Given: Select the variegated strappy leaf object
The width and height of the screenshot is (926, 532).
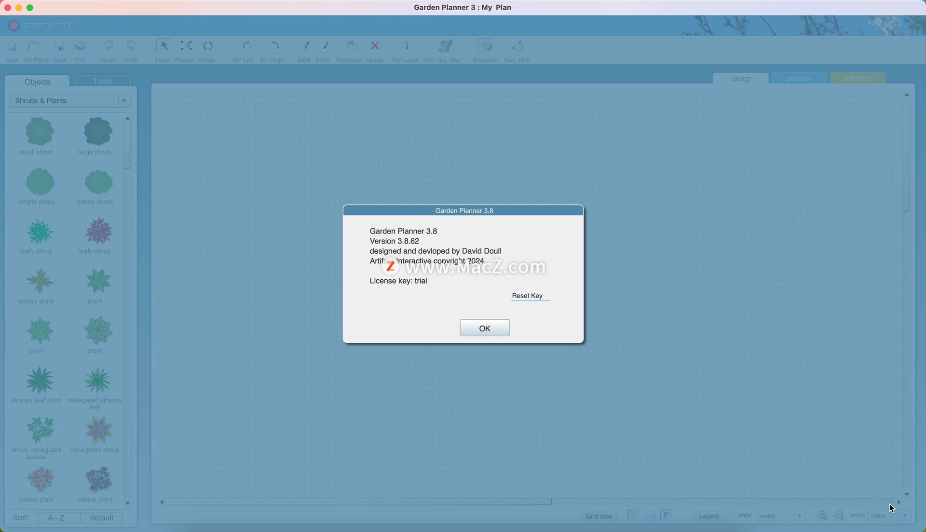Looking at the screenshot, I should (x=98, y=380).
